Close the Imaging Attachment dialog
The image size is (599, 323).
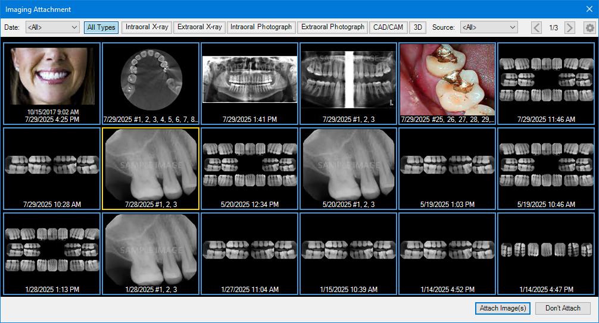tap(589, 9)
